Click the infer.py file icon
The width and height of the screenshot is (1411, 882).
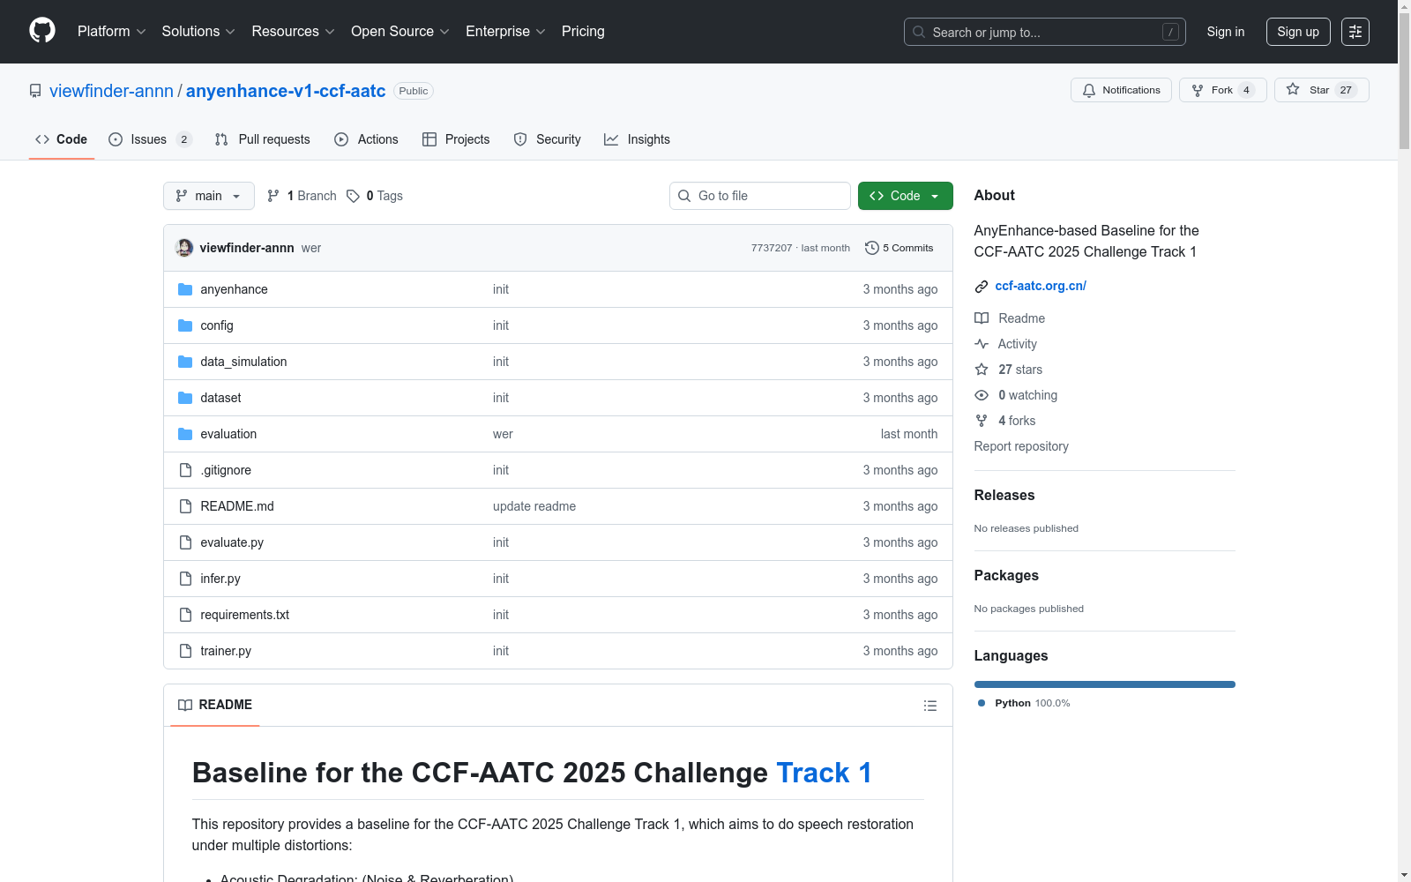[185, 579]
